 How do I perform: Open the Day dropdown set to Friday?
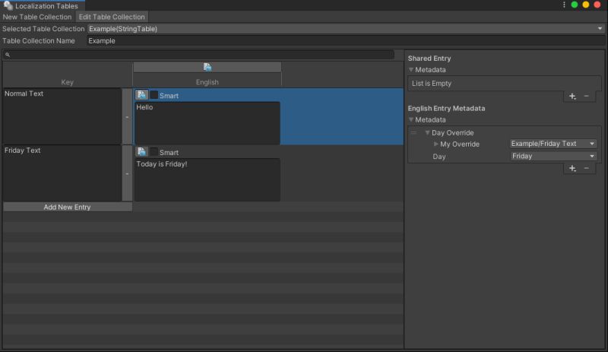(553, 156)
